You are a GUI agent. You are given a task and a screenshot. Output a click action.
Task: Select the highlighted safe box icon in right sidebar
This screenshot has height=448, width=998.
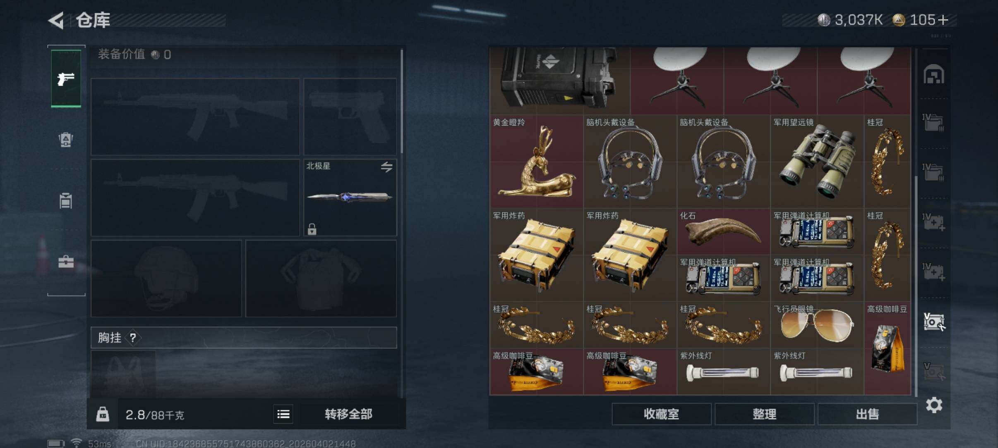[x=934, y=322]
